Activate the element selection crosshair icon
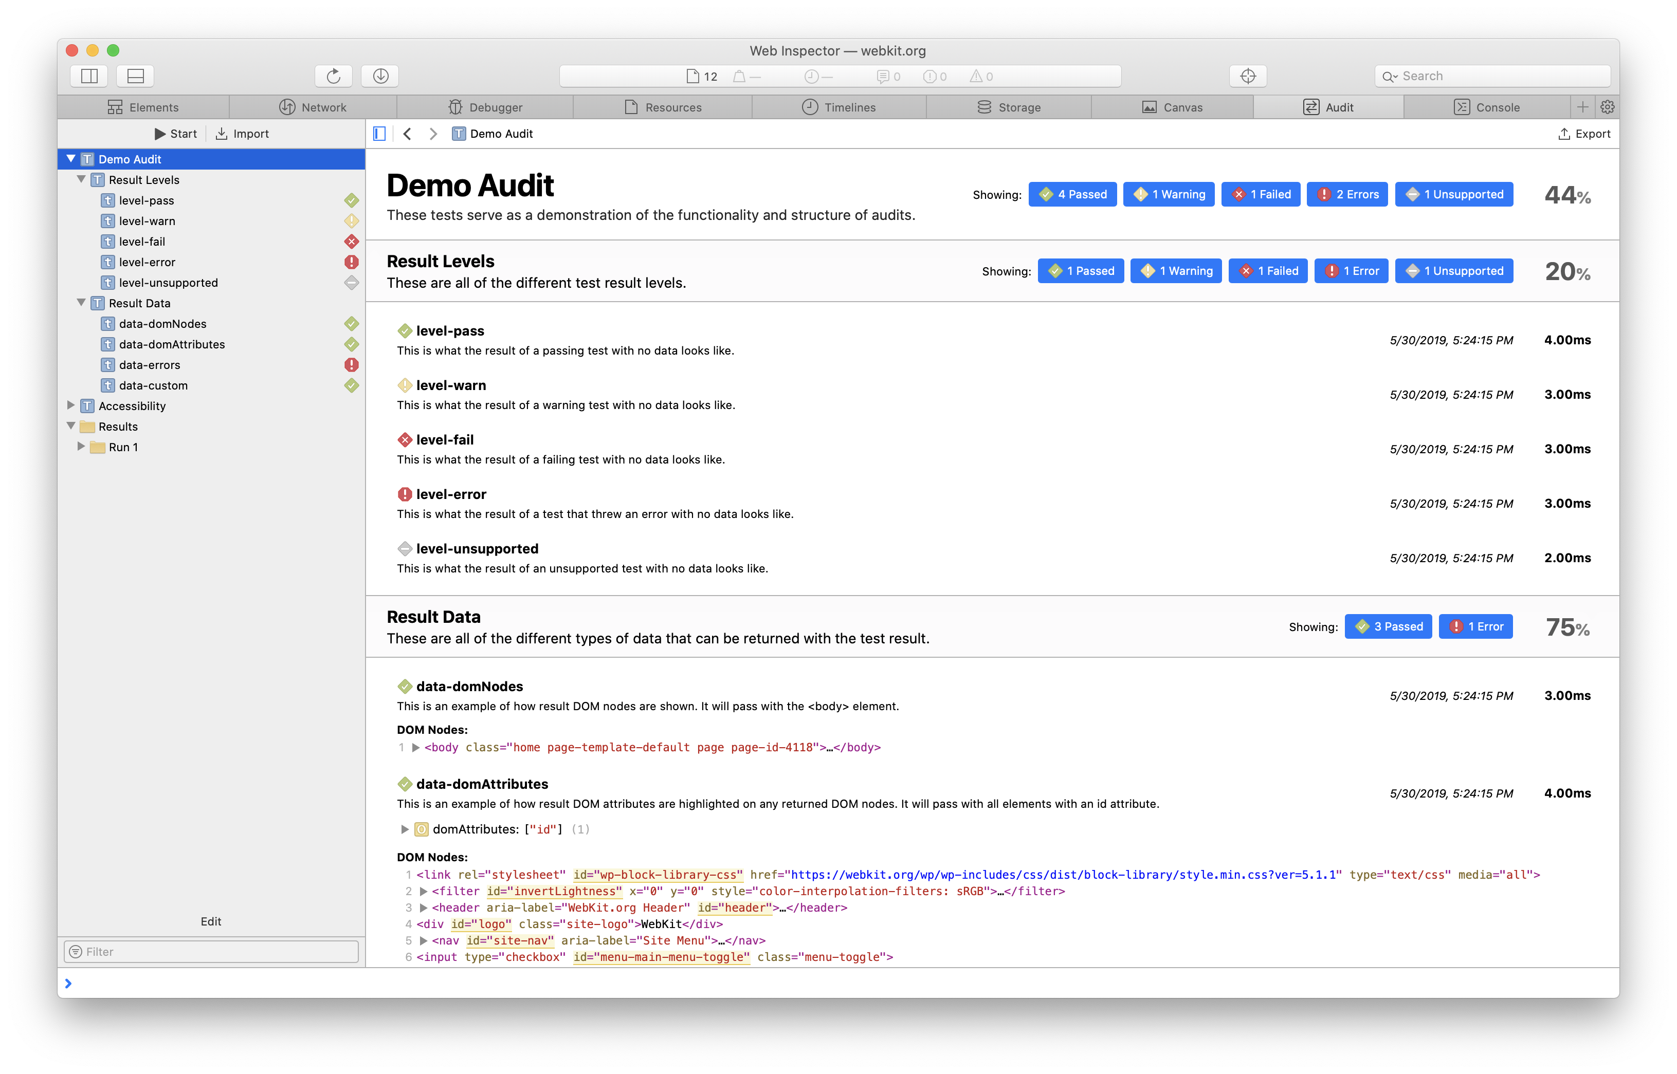 1248,76
